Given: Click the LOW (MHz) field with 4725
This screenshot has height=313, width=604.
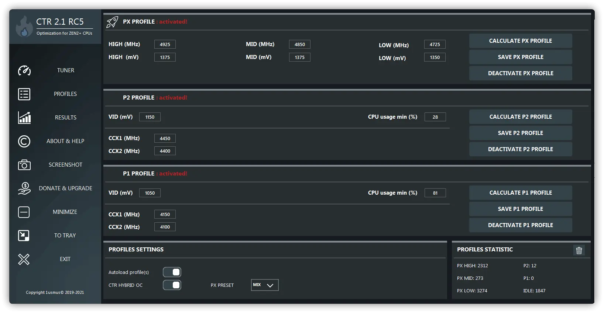Looking at the screenshot, I should click(x=435, y=44).
